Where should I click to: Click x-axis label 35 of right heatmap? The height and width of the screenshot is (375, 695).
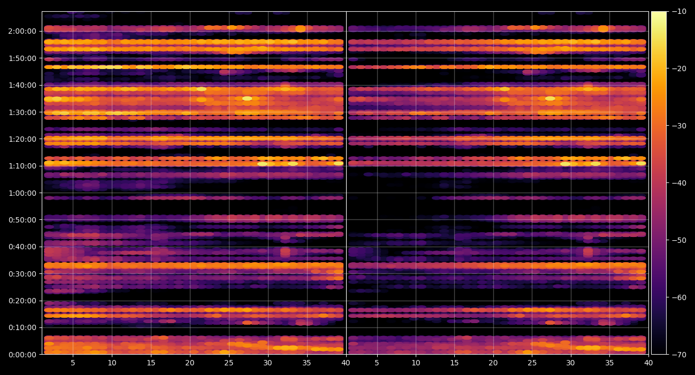[610, 363]
